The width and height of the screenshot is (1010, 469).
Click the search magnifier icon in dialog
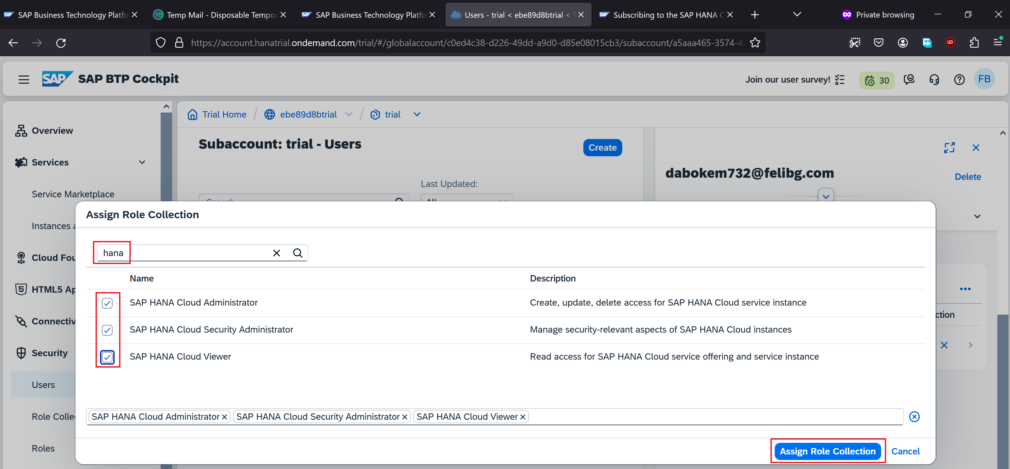pos(297,253)
